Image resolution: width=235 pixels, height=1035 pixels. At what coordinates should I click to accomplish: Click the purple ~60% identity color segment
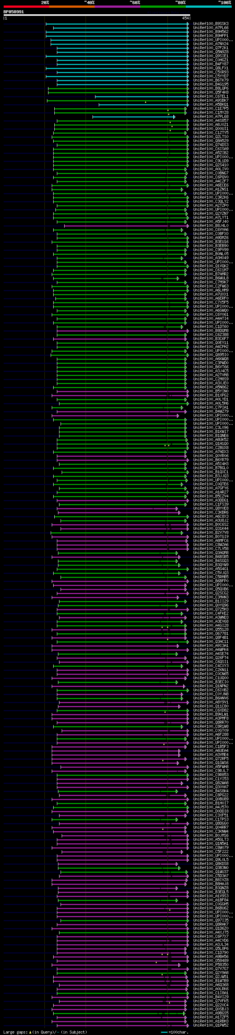pos(117,7)
